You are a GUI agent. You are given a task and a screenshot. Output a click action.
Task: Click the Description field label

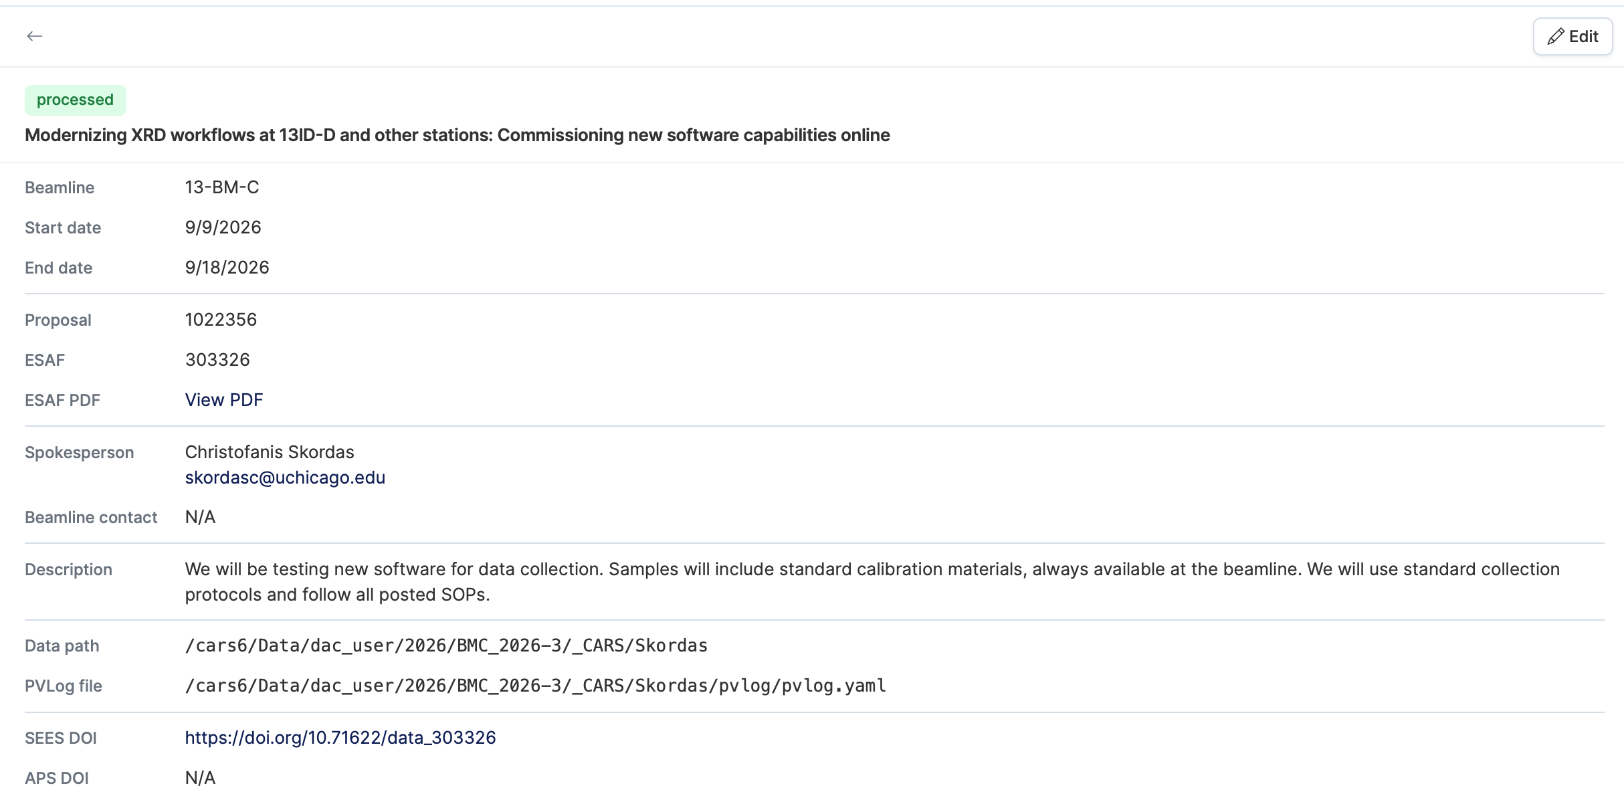pyautogui.click(x=69, y=569)
